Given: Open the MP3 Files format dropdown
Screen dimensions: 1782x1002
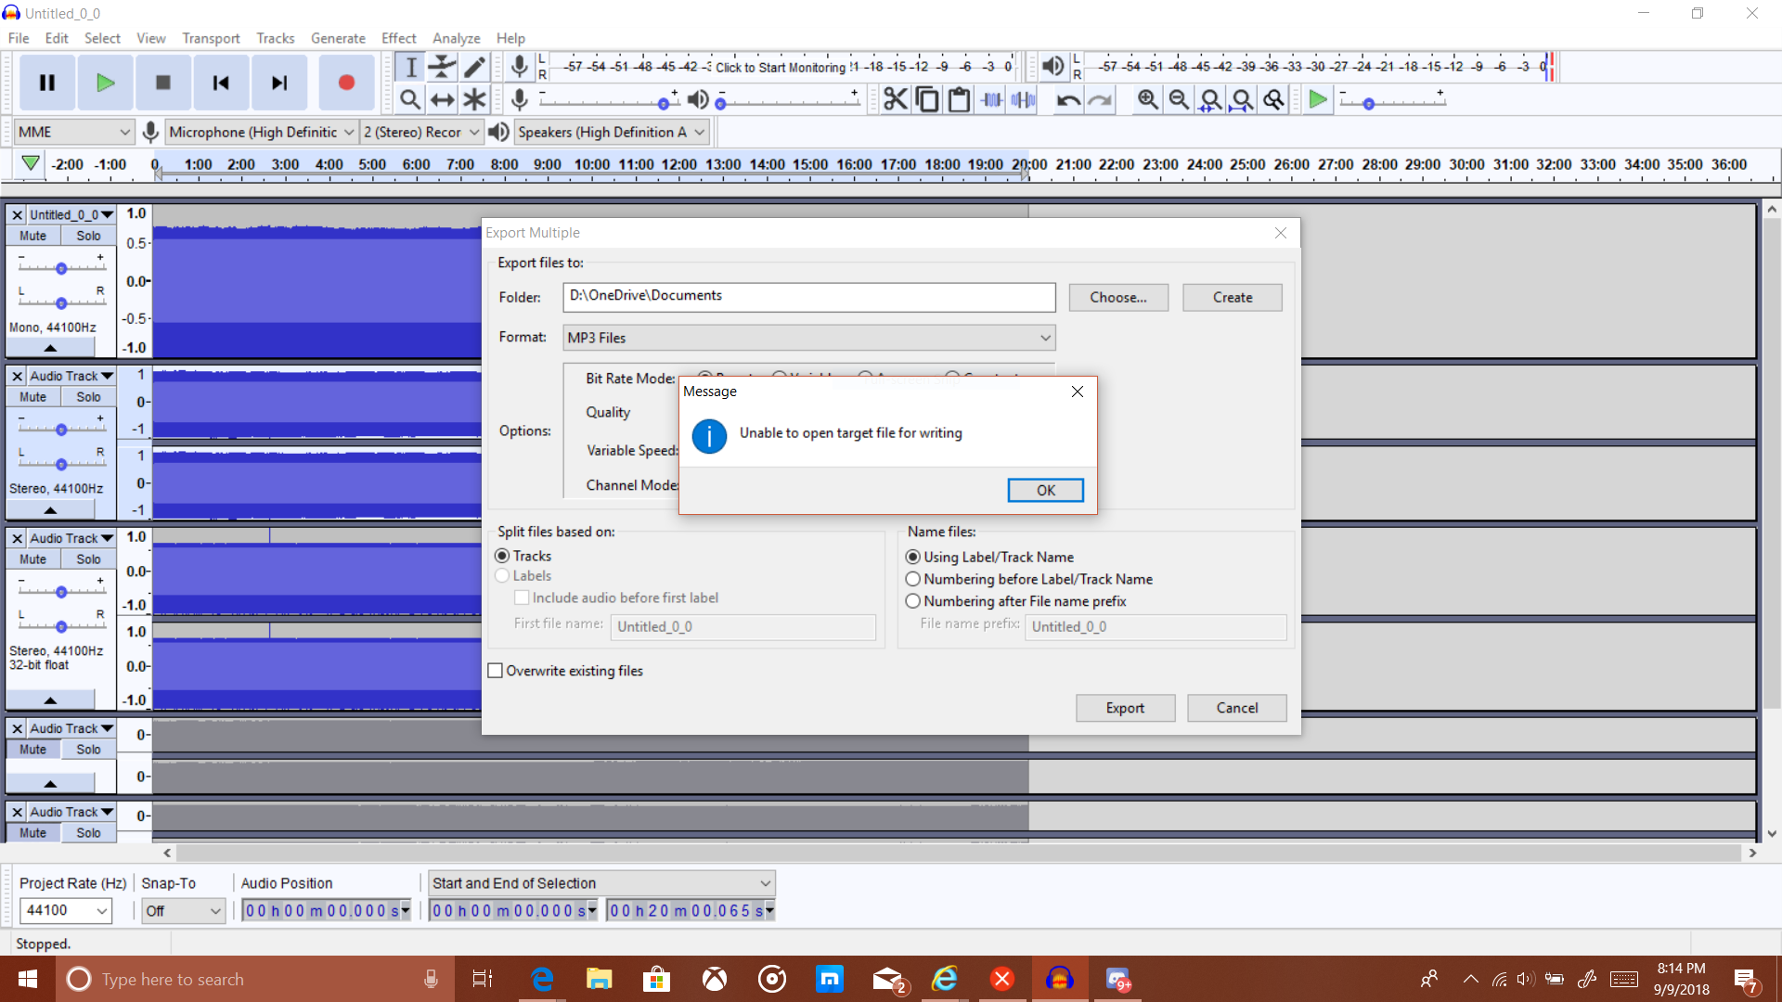Looking at the screenshot, I should [x=808, y=338].
